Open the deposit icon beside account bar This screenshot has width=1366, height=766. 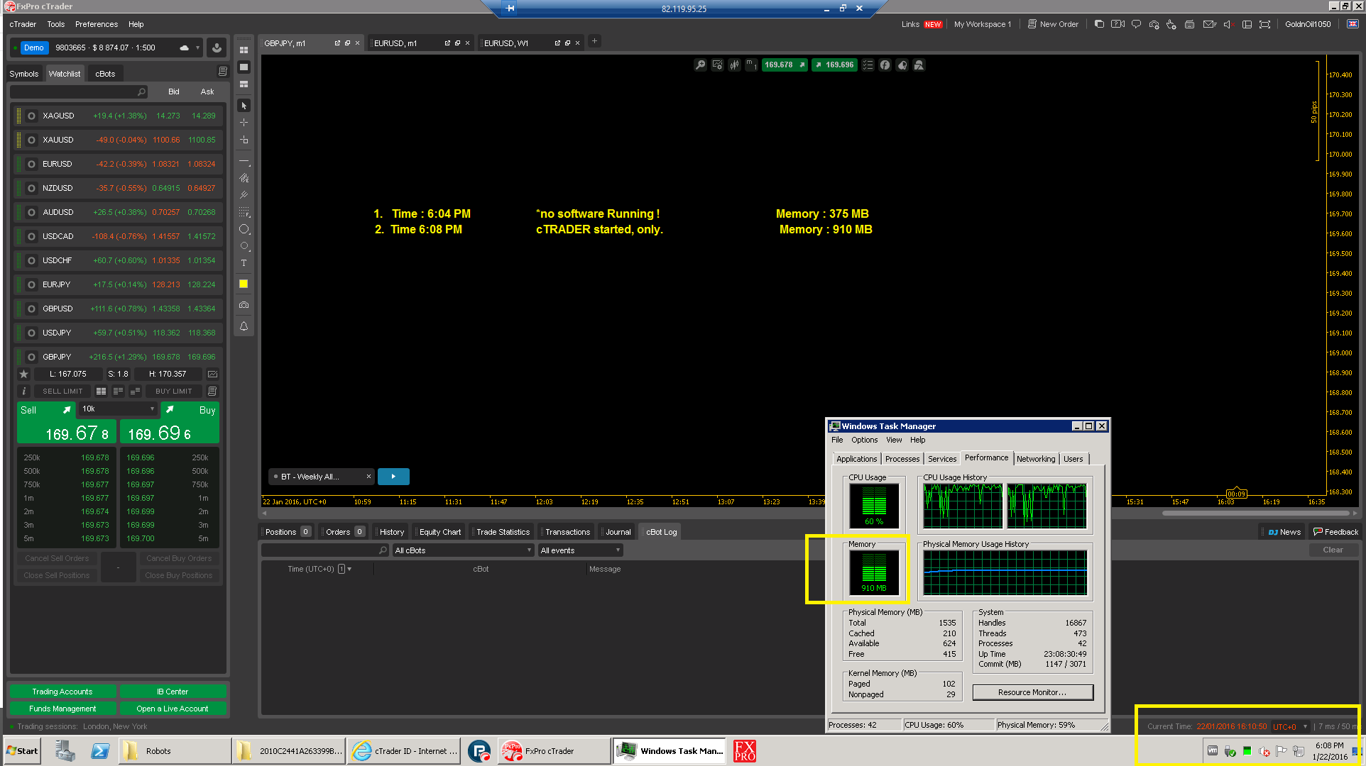pyautogui.click(x=217, y=48)
